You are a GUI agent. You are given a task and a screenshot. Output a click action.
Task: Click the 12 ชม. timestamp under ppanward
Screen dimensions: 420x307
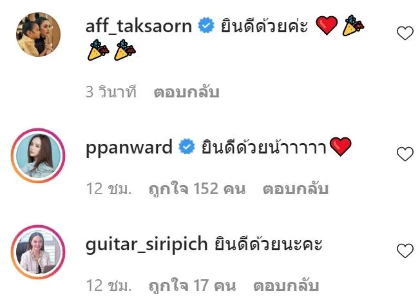coord(109,189)
